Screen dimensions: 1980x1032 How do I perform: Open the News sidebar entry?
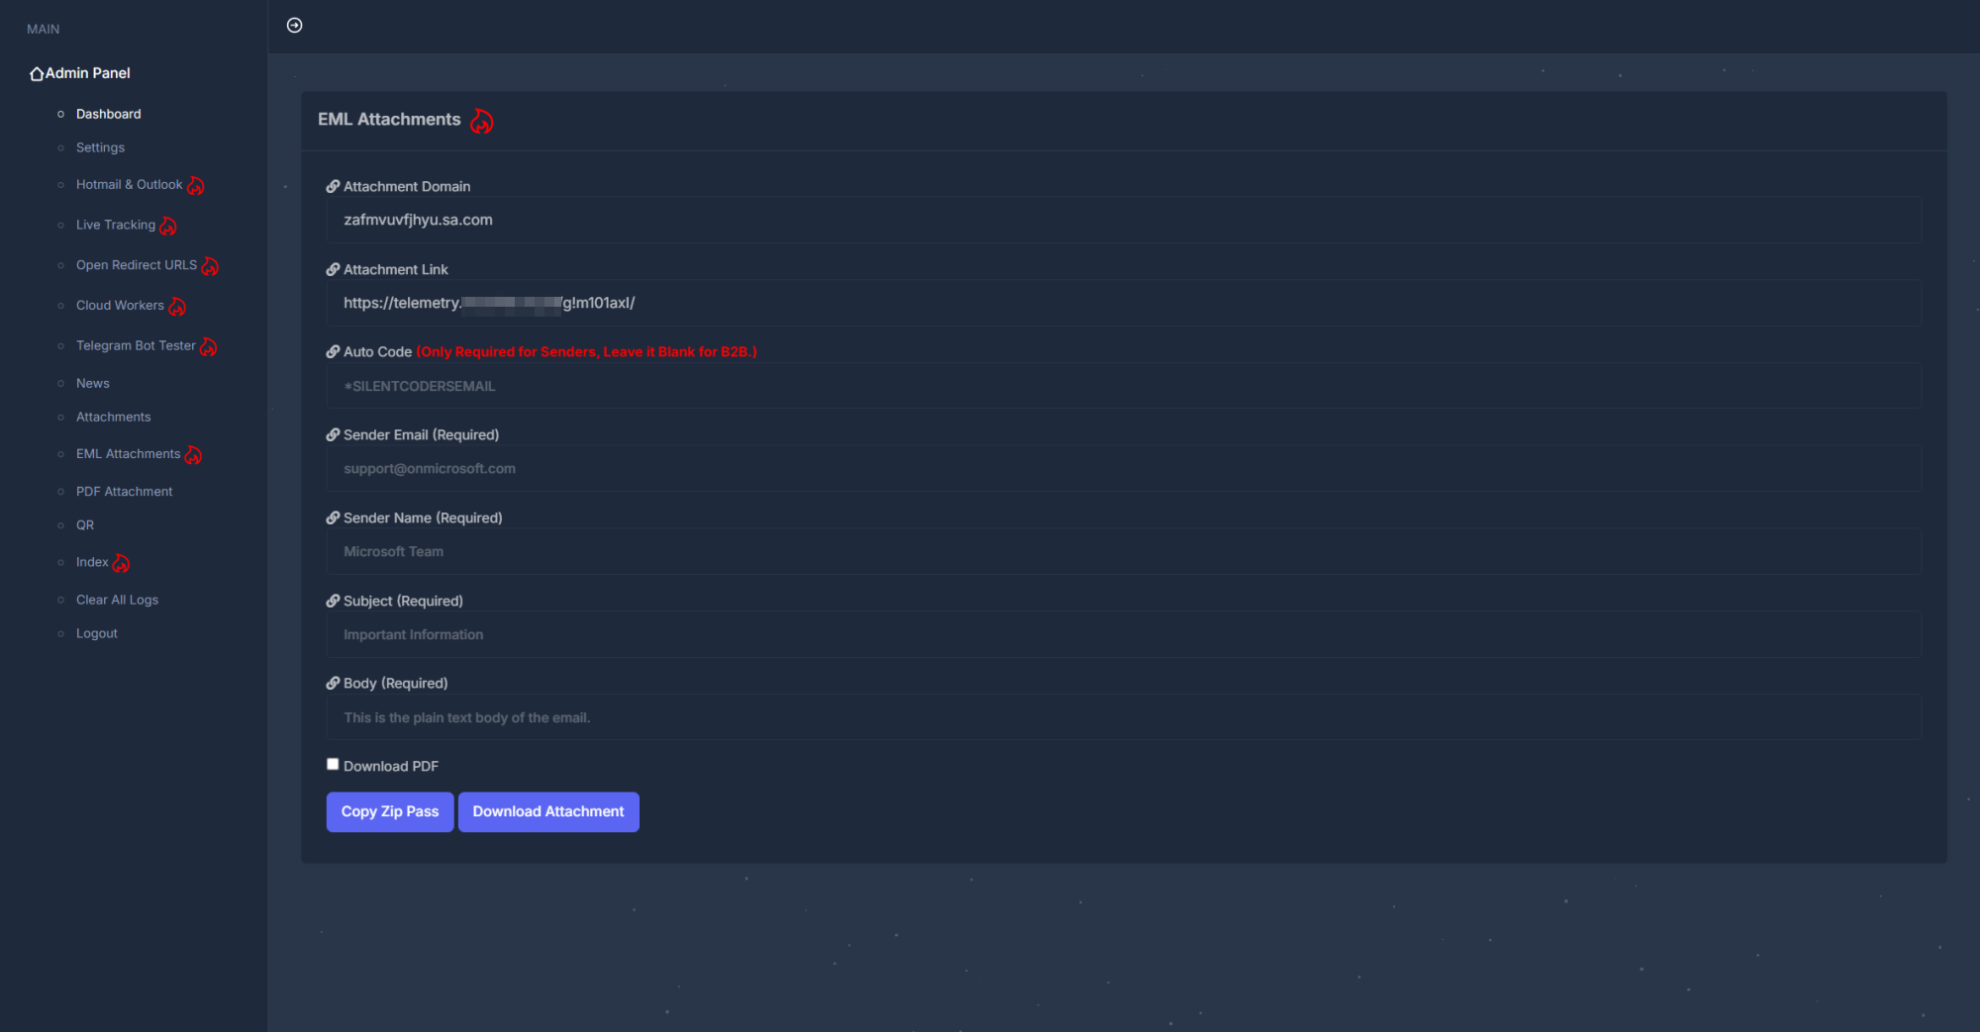92,383
